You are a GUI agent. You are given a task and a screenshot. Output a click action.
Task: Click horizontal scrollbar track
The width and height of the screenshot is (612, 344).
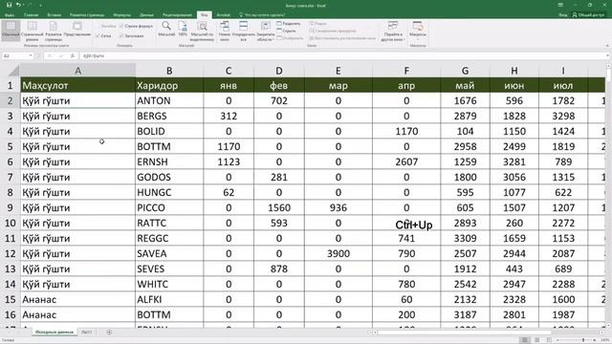(x=488, y=333)
